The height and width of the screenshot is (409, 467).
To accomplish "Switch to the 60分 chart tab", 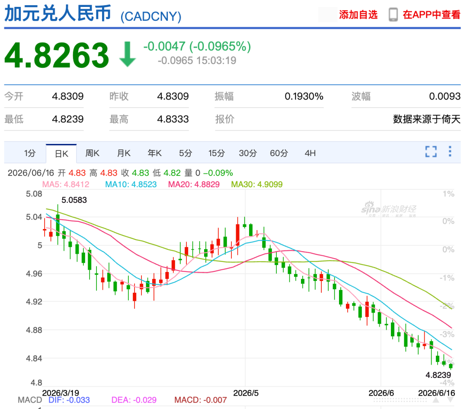I will tap(279, 153).
